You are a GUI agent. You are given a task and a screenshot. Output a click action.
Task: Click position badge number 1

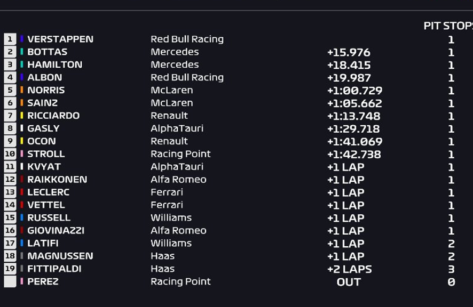click(x=10, y=39)
